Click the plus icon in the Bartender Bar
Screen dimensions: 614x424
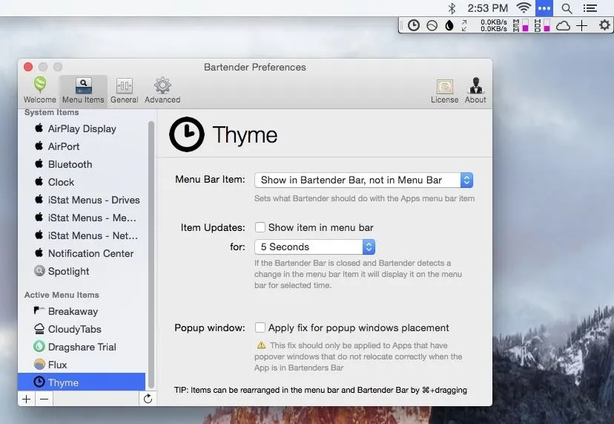point(582,25)
